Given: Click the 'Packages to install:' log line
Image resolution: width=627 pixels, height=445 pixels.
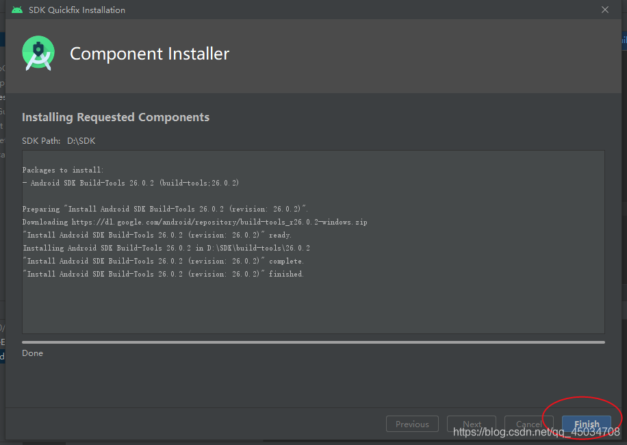Looking at the screenshot, I should (63, 170).
